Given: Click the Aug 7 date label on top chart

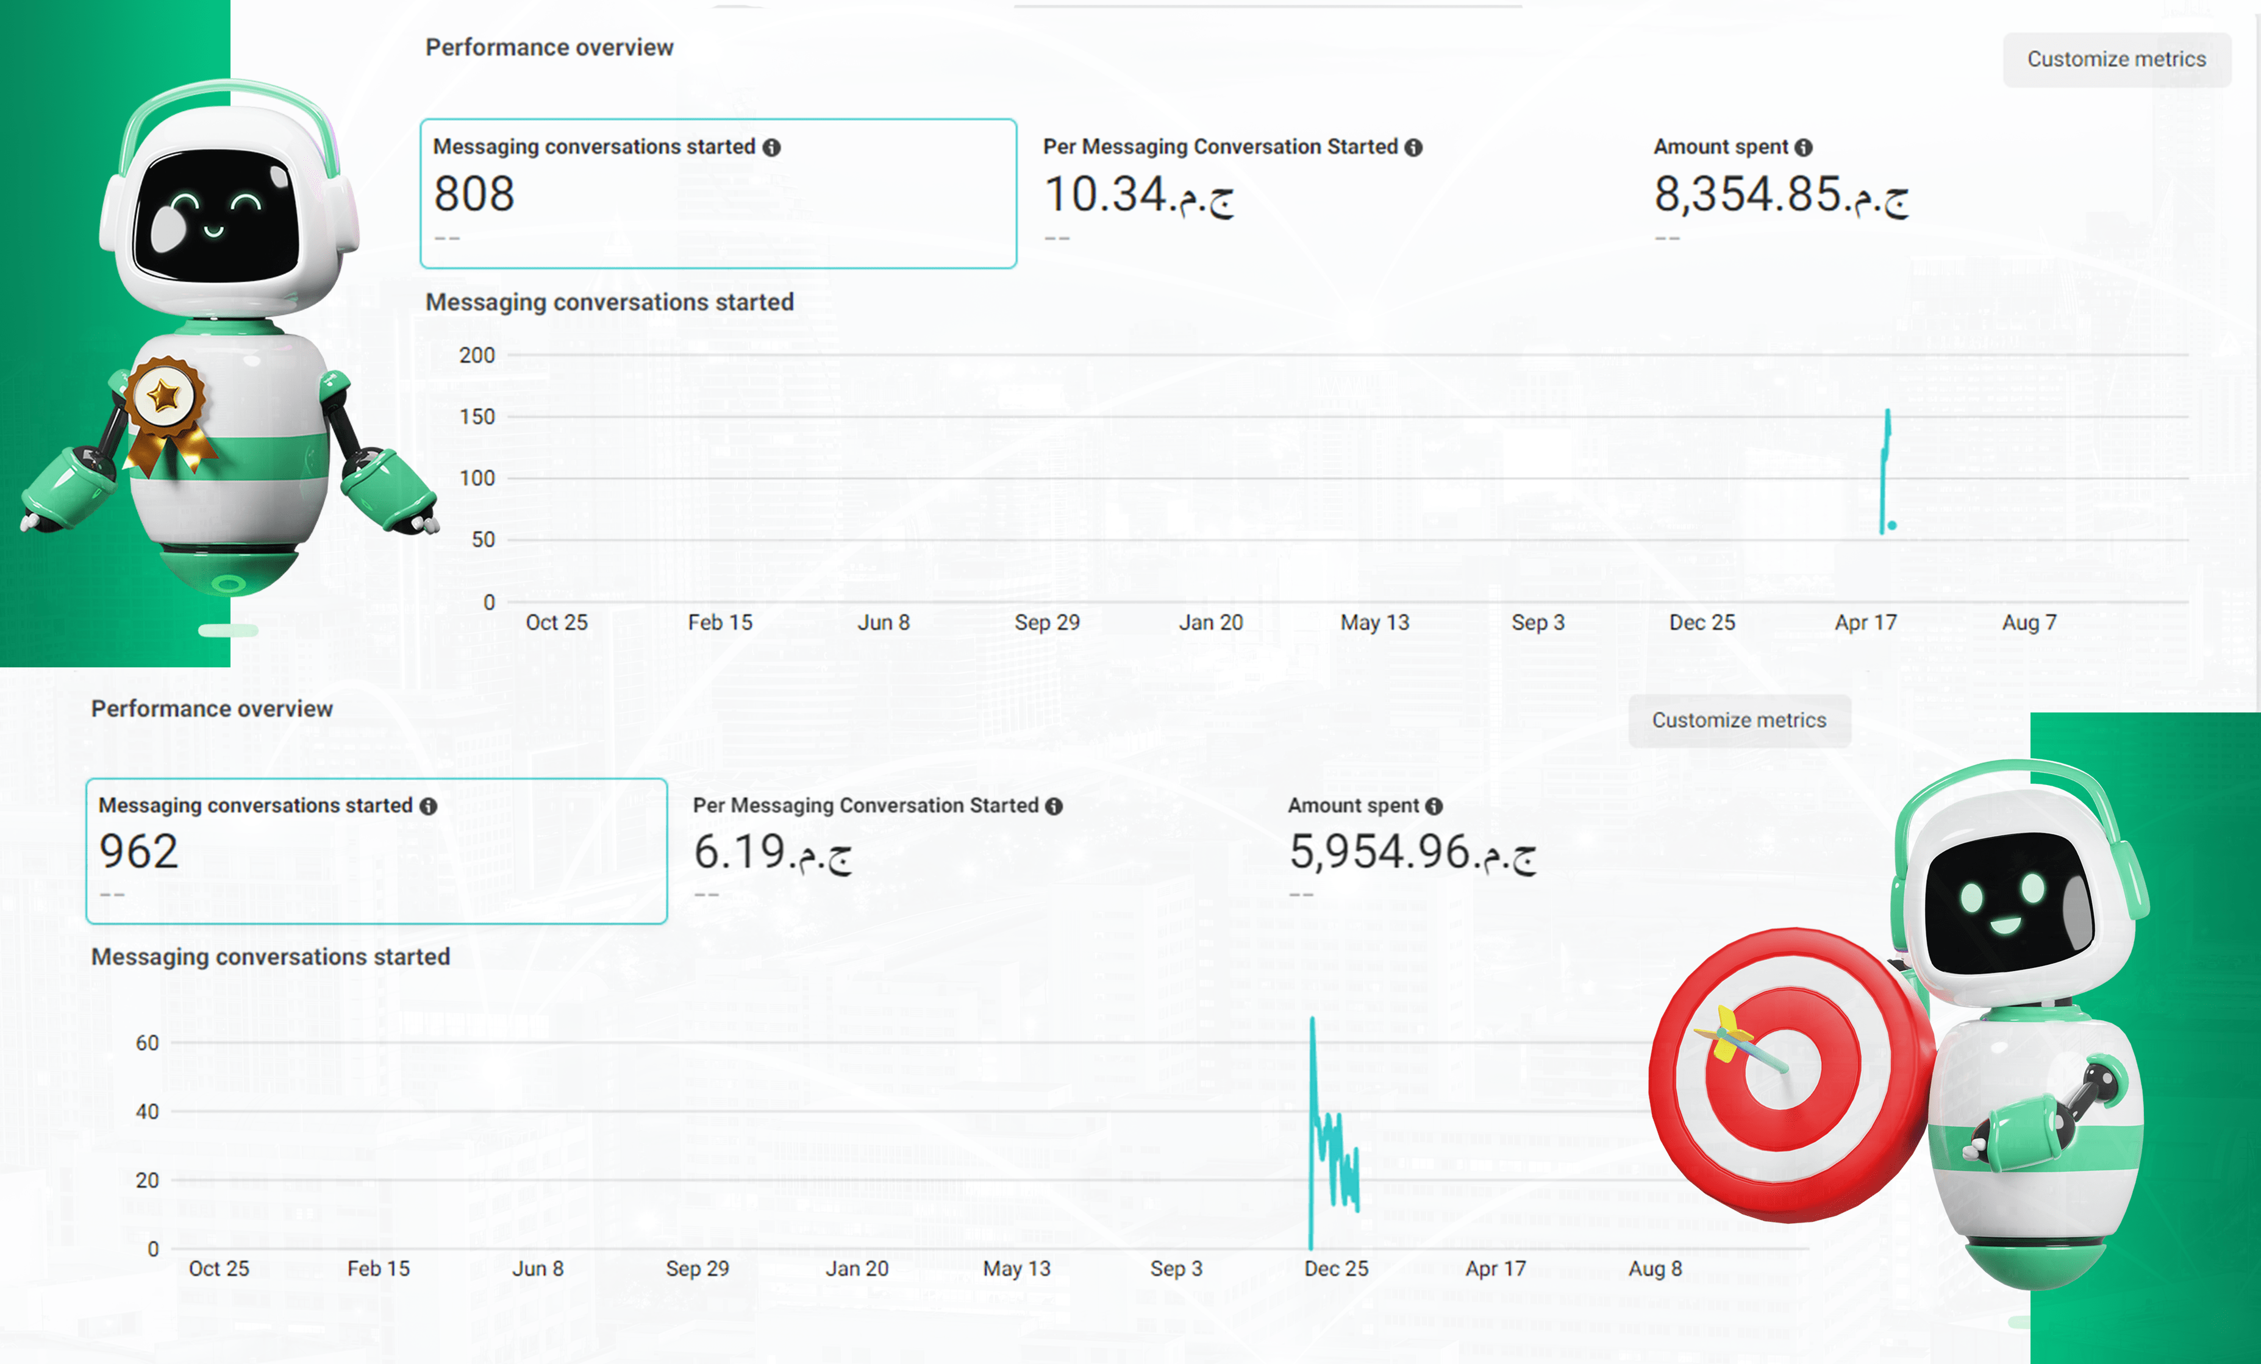Looking at the screenshot, I should coord(2029,623).
